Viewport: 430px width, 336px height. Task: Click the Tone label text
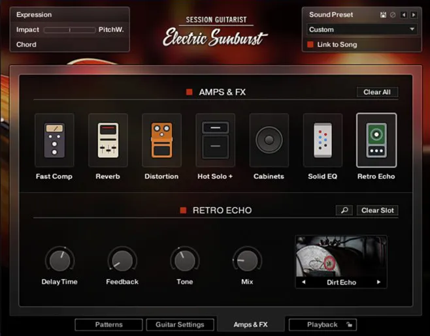[x=185, y=282]
